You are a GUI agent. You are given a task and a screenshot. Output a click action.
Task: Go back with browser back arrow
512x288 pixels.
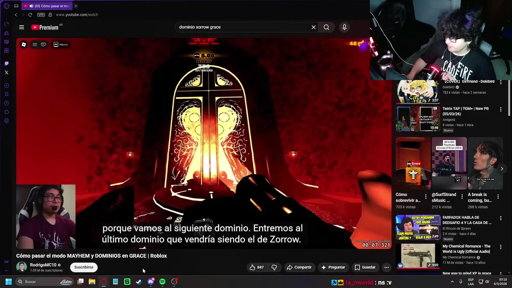click(x=16, y=15)
